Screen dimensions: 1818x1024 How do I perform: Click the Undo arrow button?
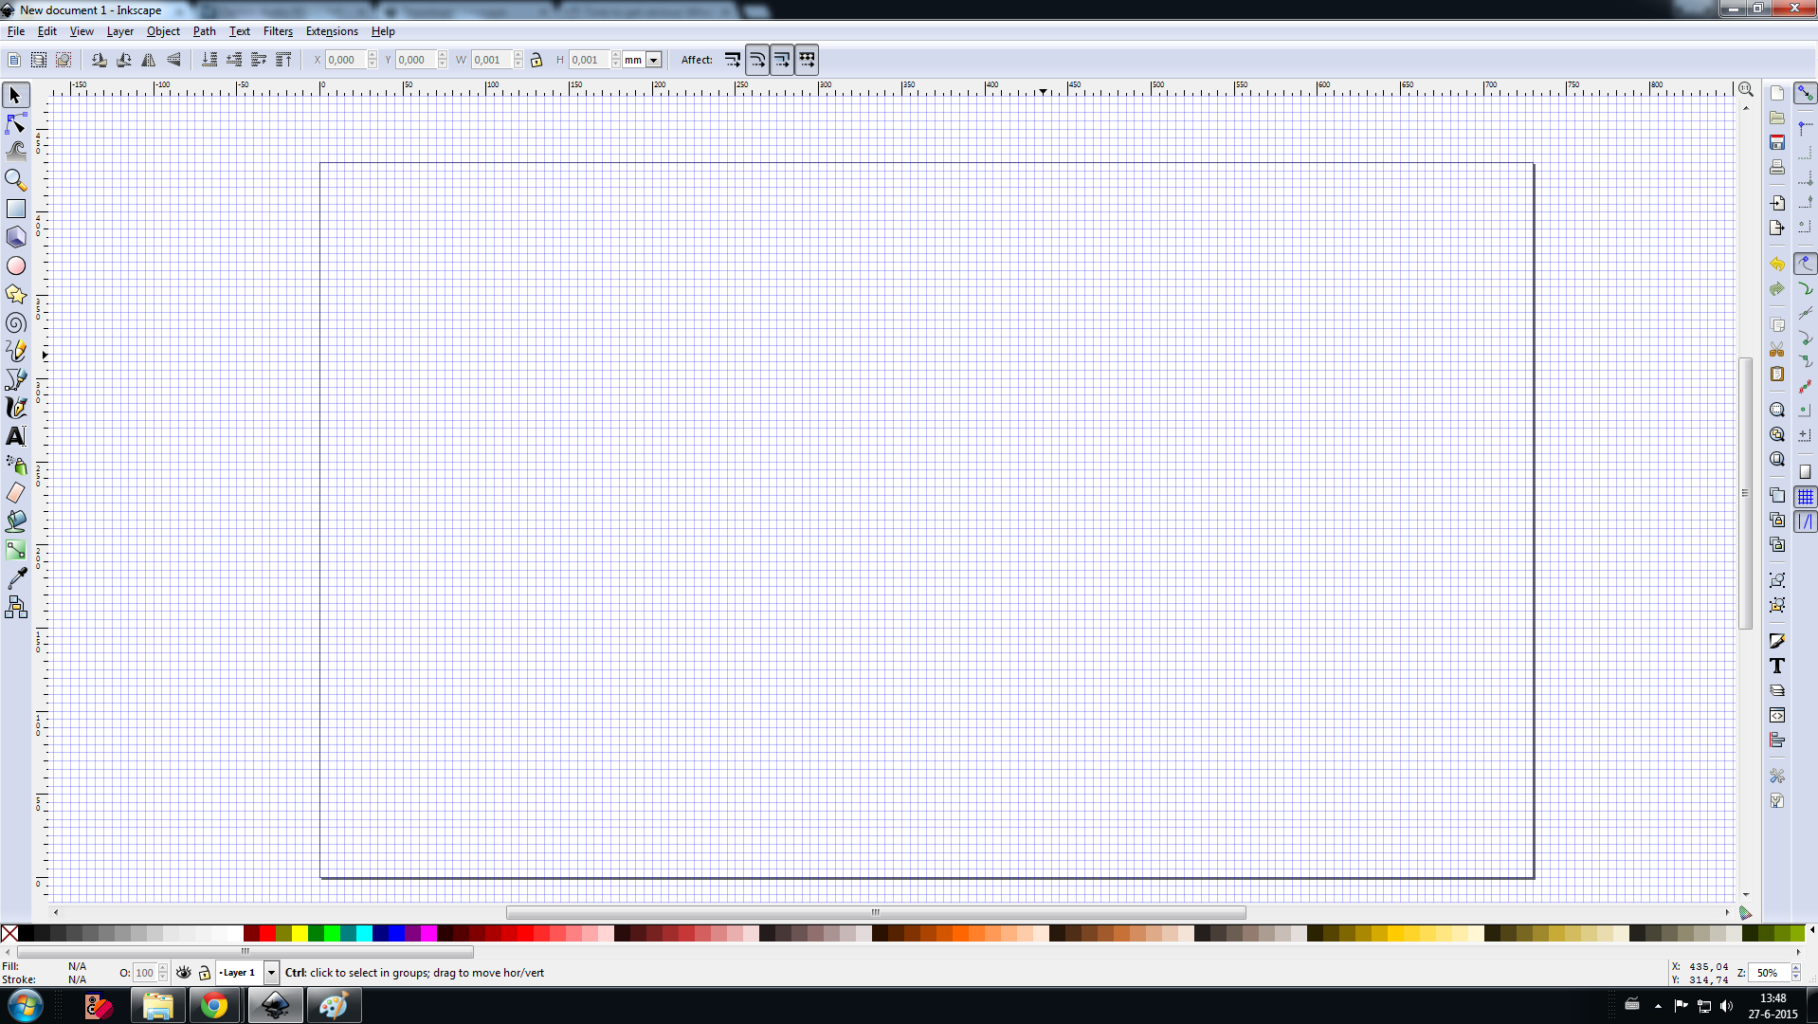[x=1777, y=265]
